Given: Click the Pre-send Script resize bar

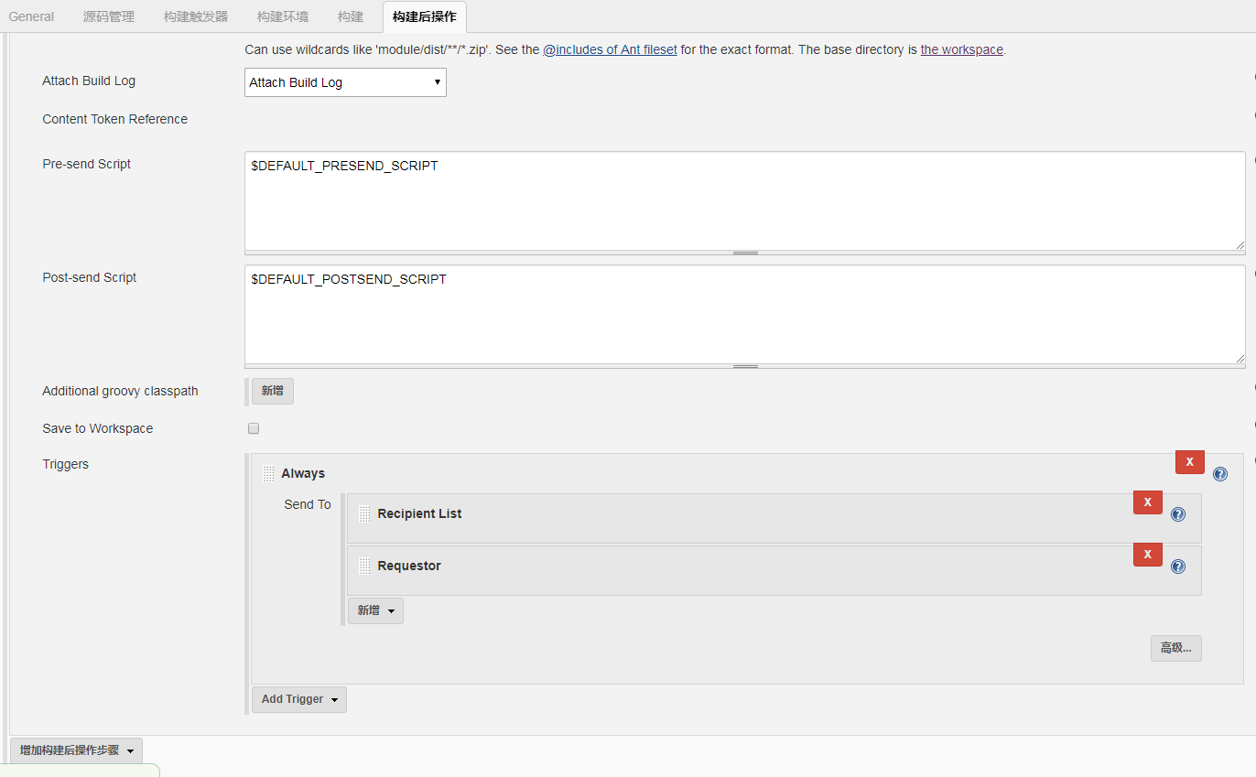Looking at the screenshot, I should (744, 253).
